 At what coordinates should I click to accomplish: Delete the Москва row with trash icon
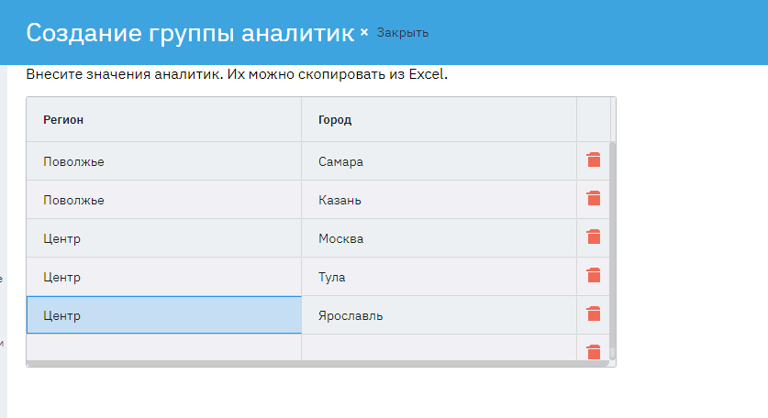click(x=594, y=237)
